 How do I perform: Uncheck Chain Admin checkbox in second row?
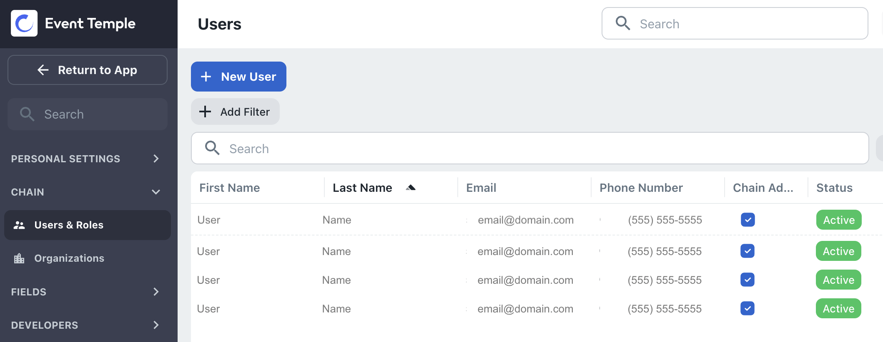point(748,251)
